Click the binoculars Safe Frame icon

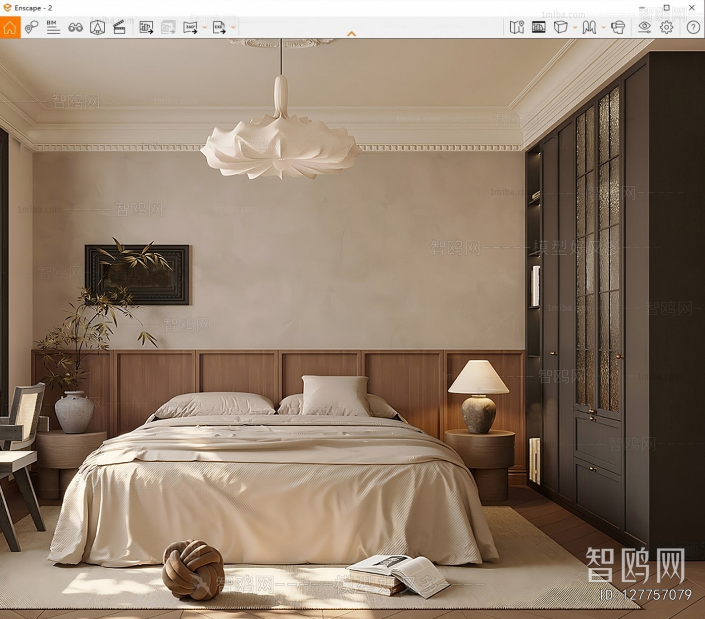(x=75, y=28)
